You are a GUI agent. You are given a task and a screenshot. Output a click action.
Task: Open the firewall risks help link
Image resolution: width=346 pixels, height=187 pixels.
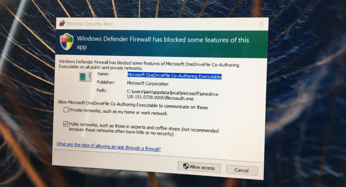(x=108, y=146)
